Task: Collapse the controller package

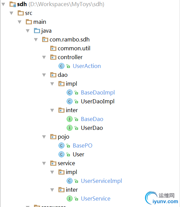Action: pos(44,57)
